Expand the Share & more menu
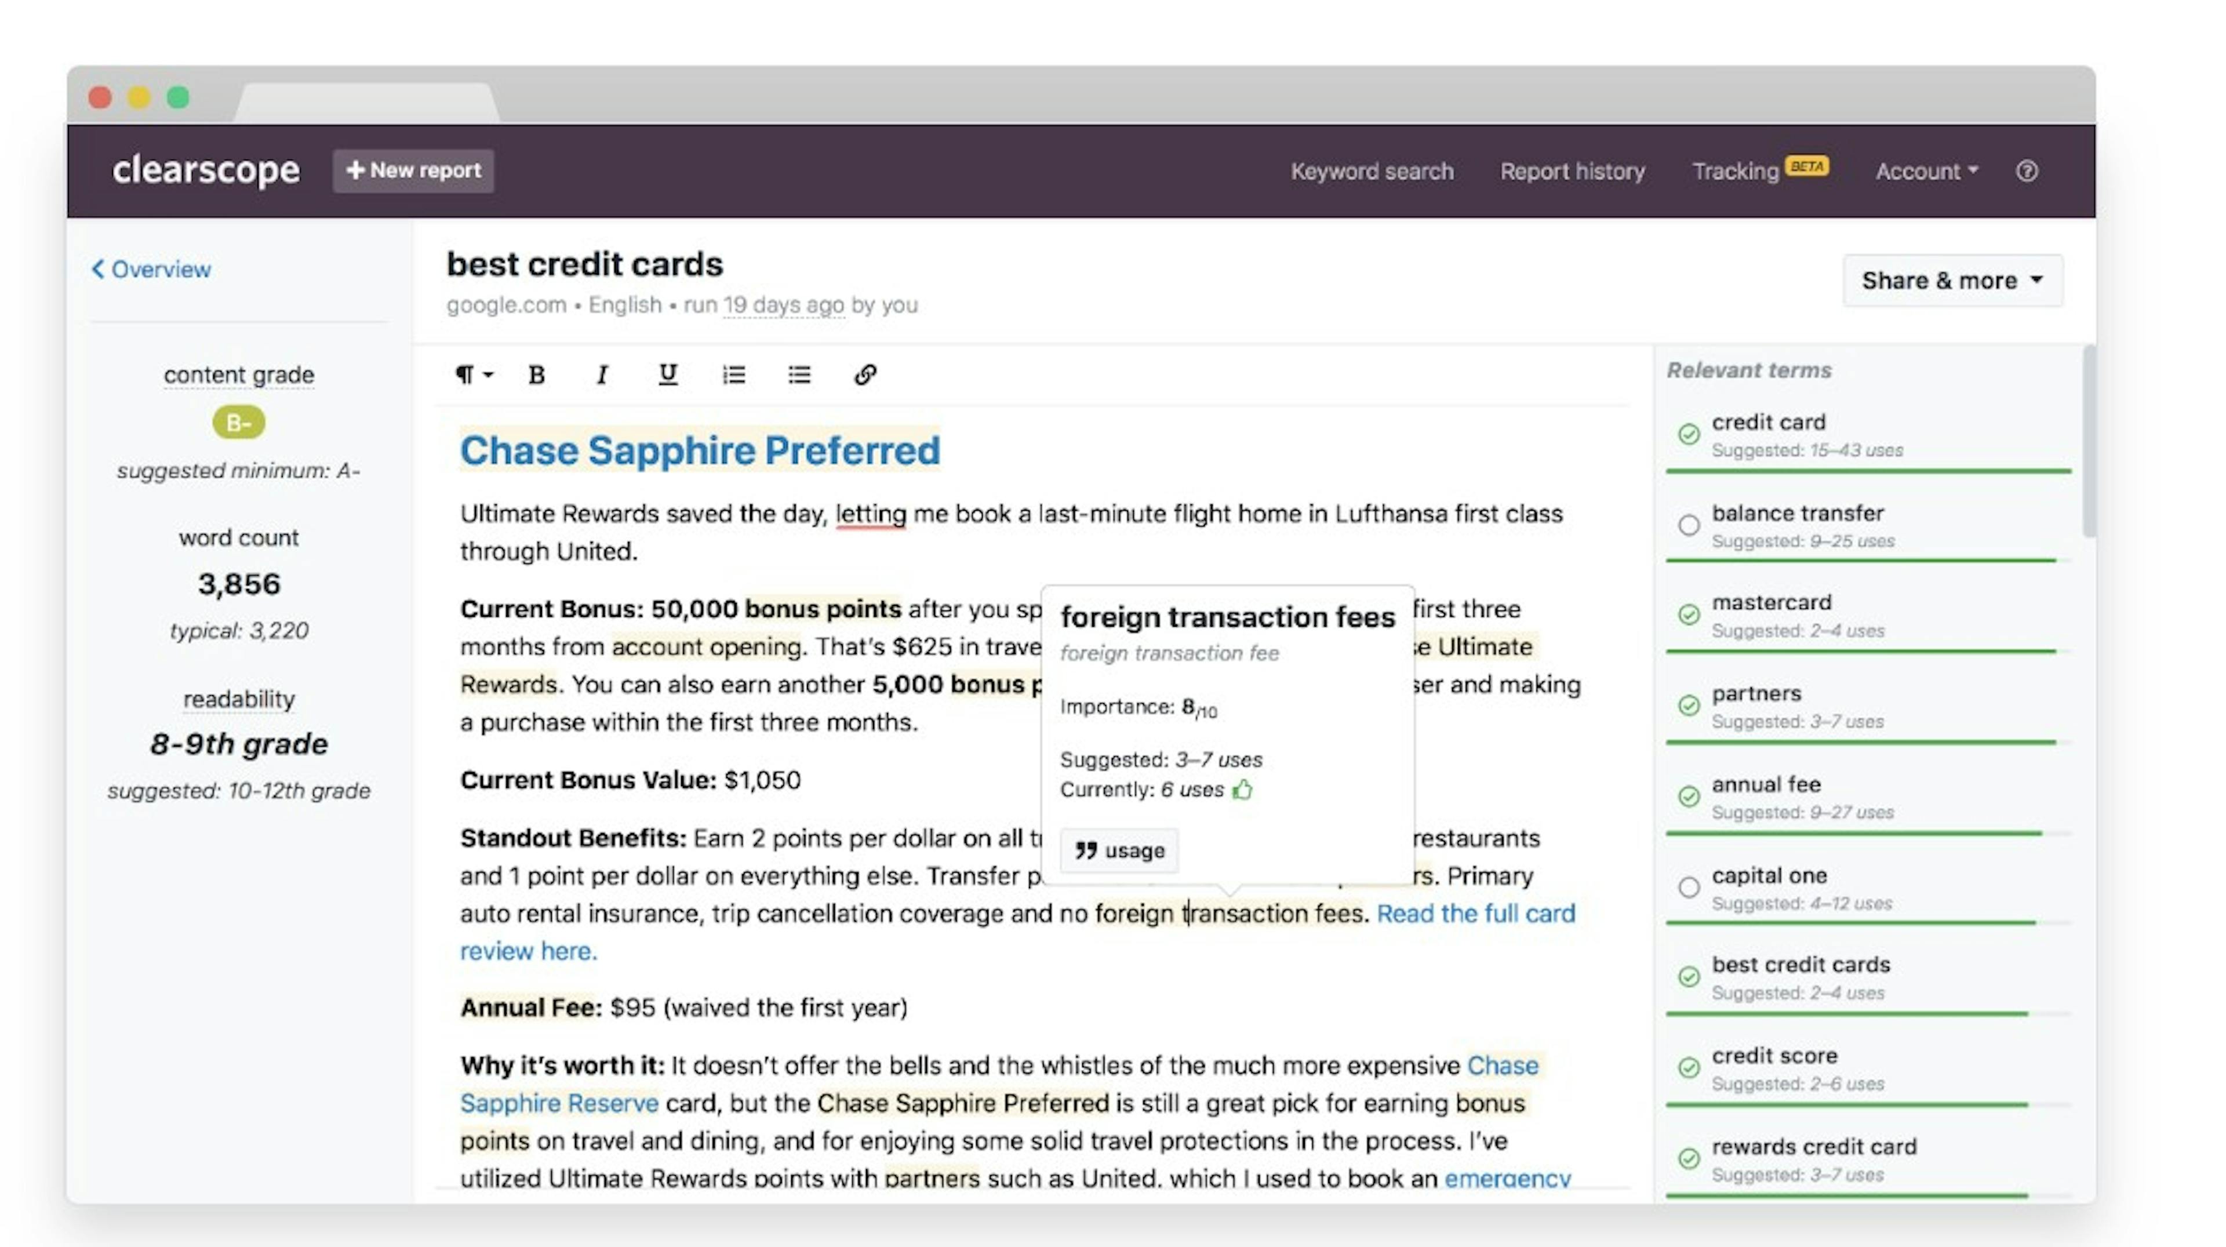The width and height of the screenshot is (2226, 1247). [1952, 280]
